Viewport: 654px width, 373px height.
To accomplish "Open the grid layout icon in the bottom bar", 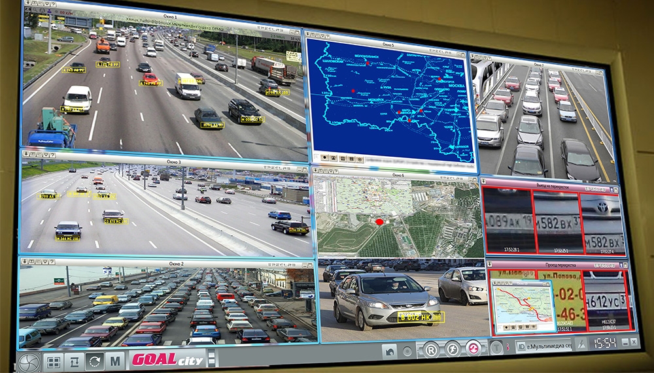I will (x=54, y=362).
